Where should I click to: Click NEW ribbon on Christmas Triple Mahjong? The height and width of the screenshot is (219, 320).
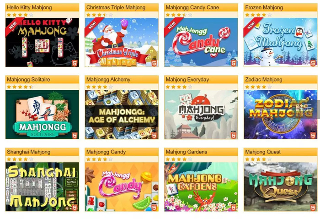click(x=92, y=25)
